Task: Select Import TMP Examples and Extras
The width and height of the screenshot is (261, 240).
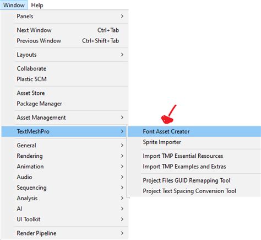Action: (x=194, y=167)
